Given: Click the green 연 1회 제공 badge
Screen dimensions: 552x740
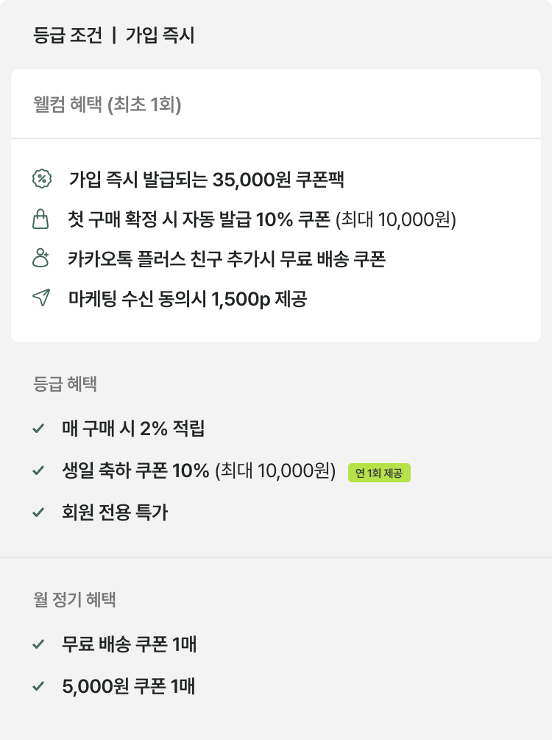Looking at the screenshot, I should (379, 473).
